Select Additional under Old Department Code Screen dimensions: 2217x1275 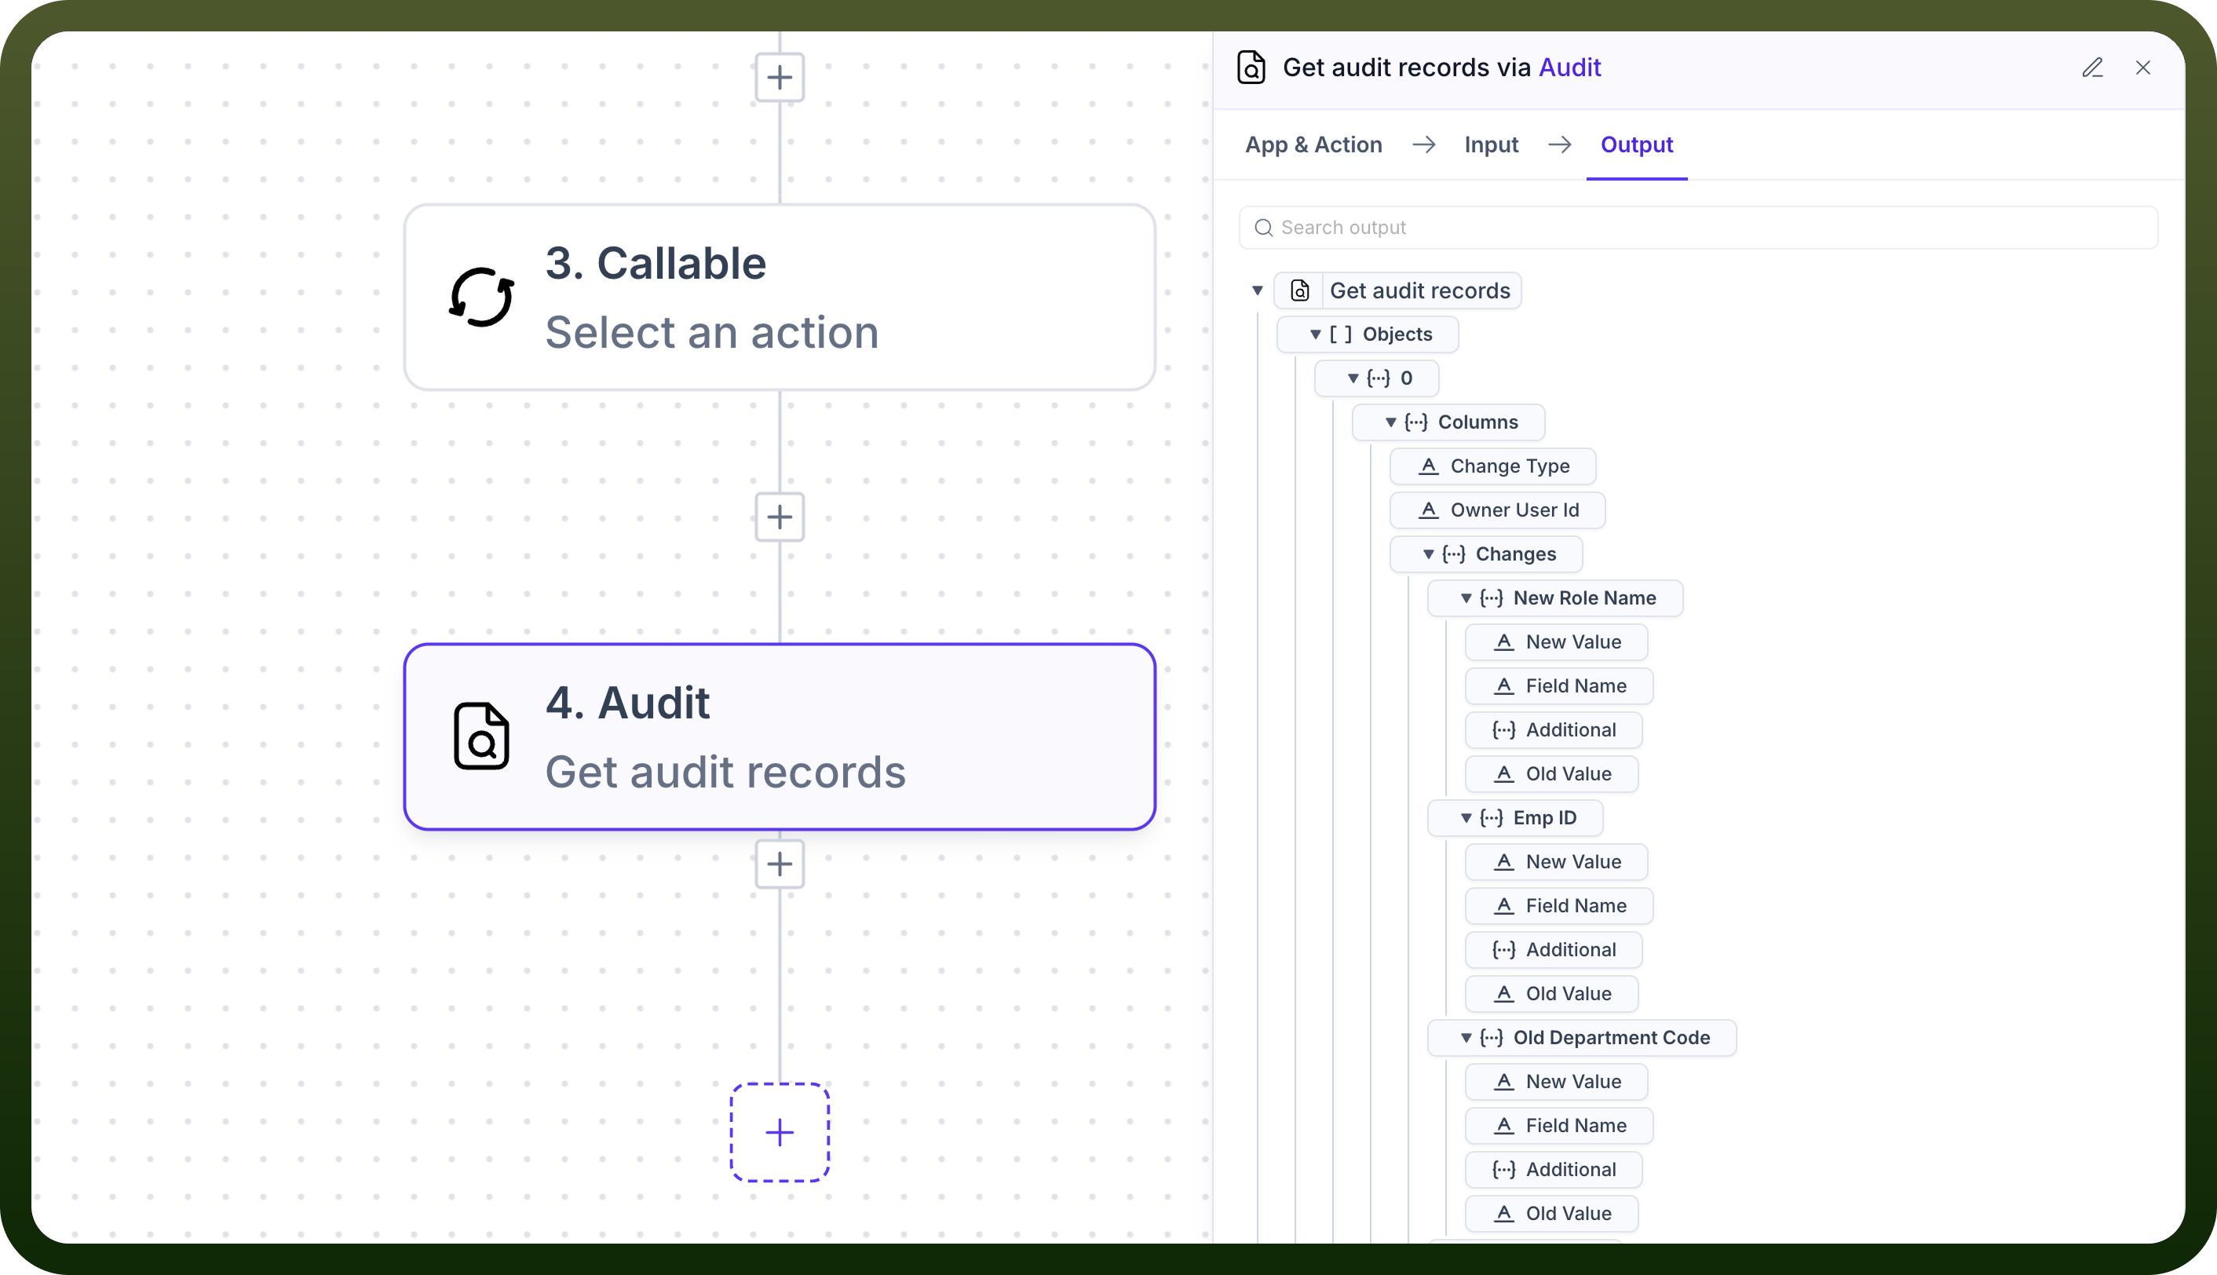tap(1554, 1169)
